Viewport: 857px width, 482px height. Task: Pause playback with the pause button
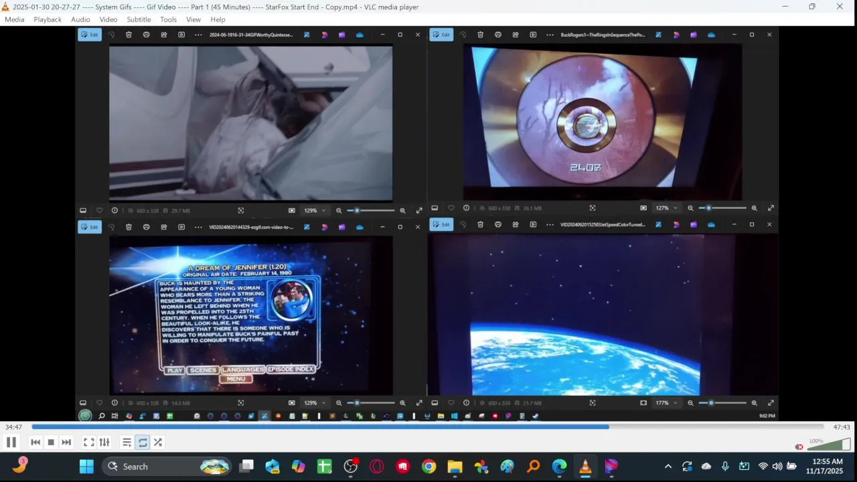click(11, 442)
